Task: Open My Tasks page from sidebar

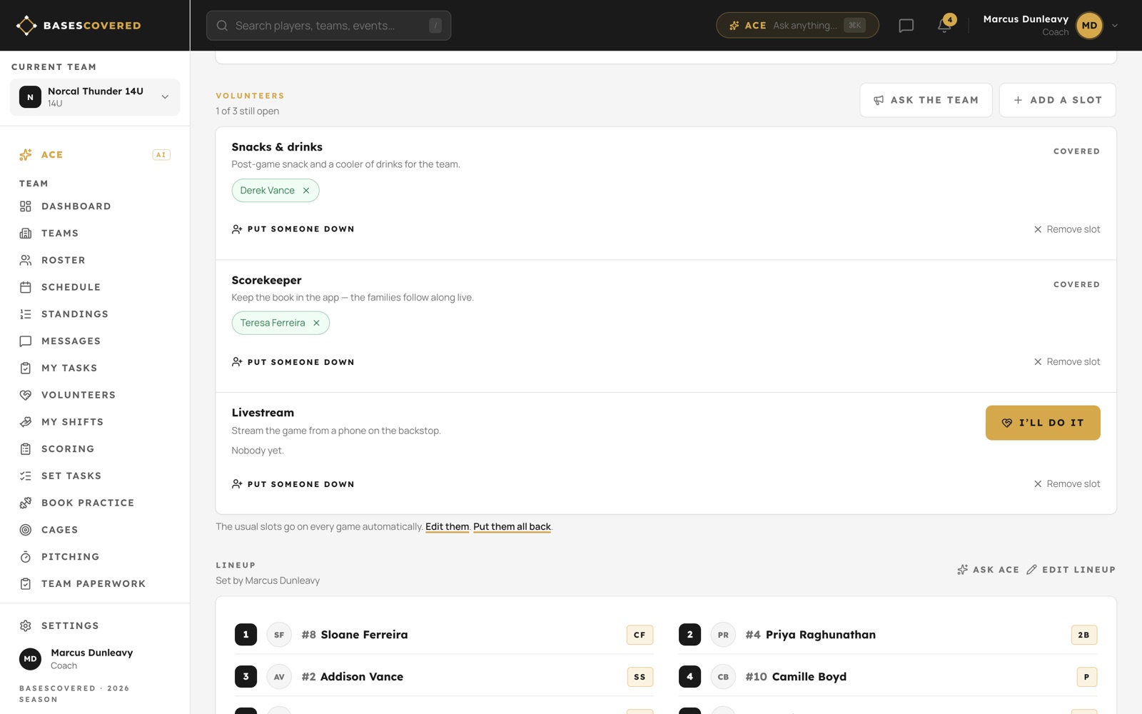Action: tap(95, 368)
